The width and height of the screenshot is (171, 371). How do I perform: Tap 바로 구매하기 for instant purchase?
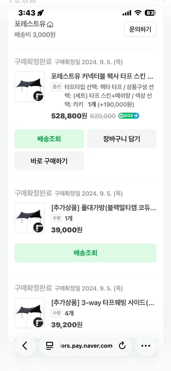click(49, 161)
